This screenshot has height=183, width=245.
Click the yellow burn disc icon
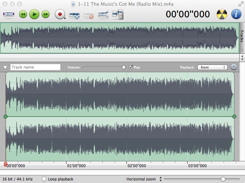click(222, 14)
